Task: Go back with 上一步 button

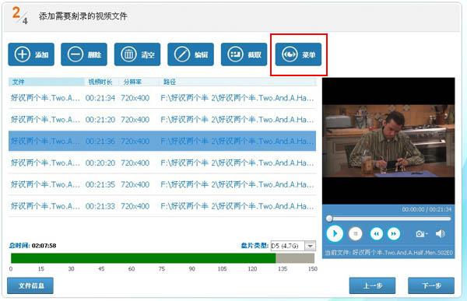Action: (x=372, y=285)
